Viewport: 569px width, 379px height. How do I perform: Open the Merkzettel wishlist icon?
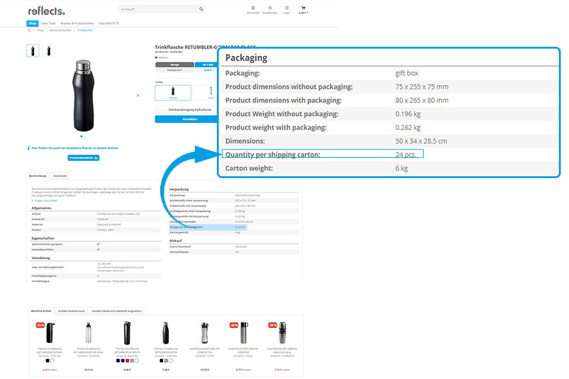pyautogui.click(x=253, y=9)
